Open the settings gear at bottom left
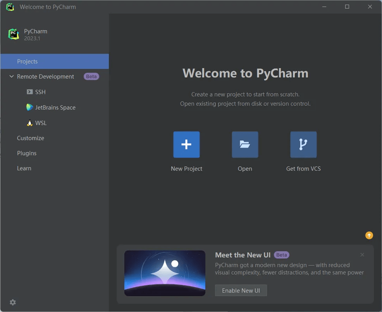Image resolution: width=382 pixels, height=312 pixels. coord(13,302)
